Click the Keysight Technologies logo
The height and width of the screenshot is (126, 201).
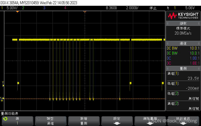[x=183, y=16]
